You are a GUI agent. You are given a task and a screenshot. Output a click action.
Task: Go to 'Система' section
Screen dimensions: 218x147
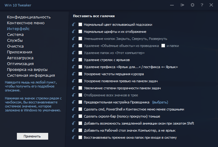(15, 35)
